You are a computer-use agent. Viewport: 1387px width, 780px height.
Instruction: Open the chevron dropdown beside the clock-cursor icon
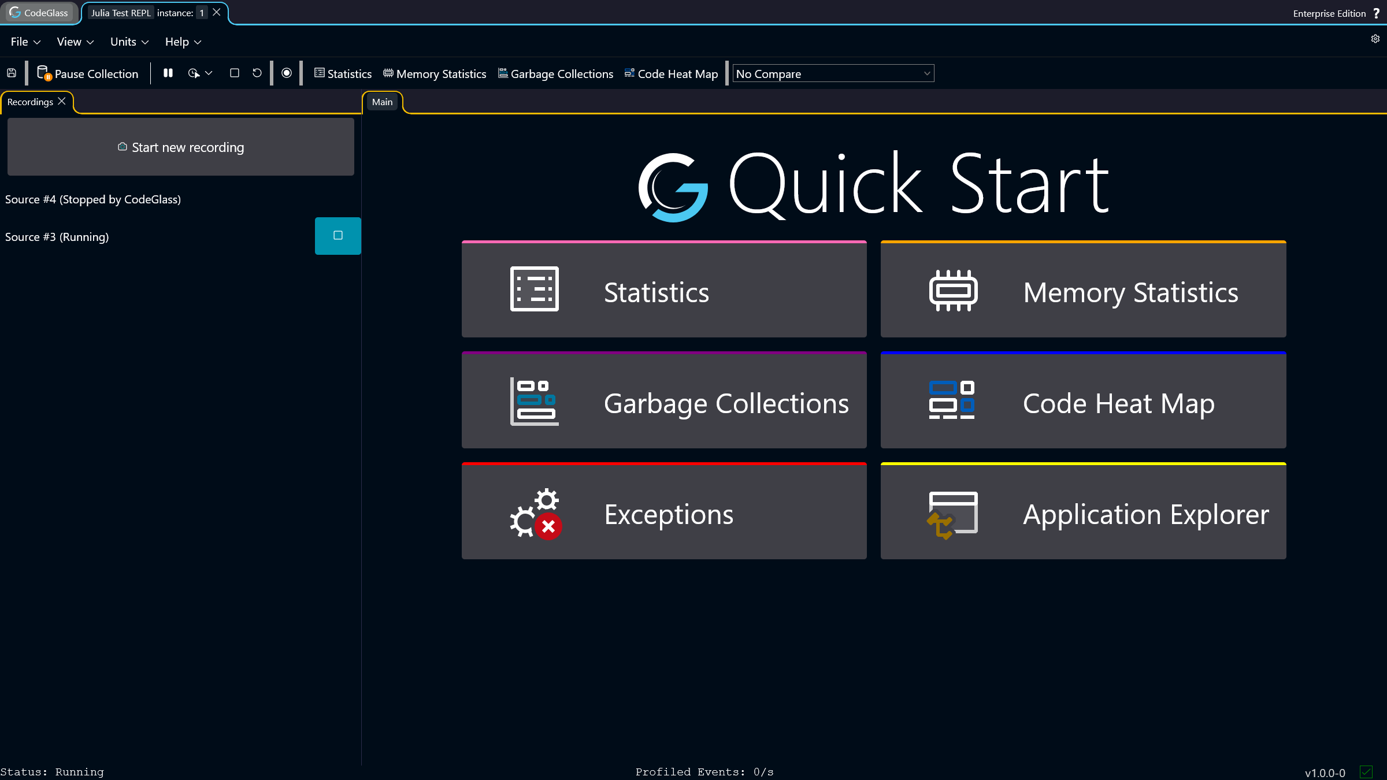coord(209,73)
